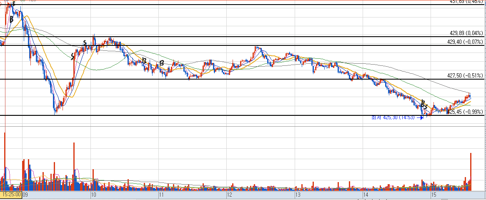Click the 11 hour label on time axis
The width and height of the screenshot is (486, 200).
161,195
